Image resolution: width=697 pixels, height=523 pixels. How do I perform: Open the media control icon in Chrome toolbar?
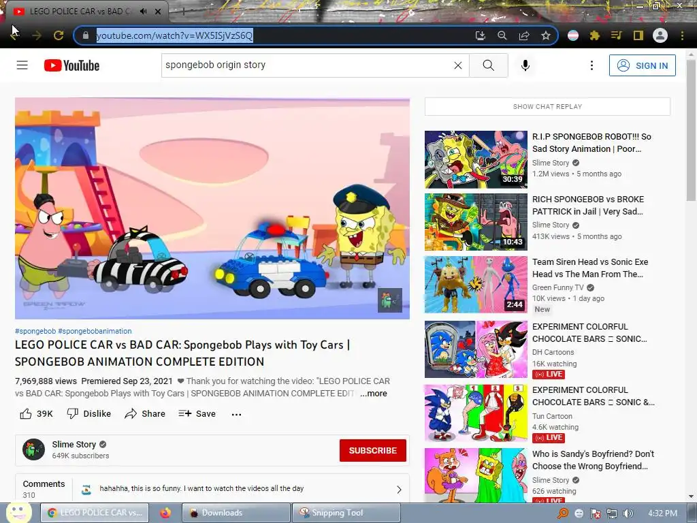[617, 35]
